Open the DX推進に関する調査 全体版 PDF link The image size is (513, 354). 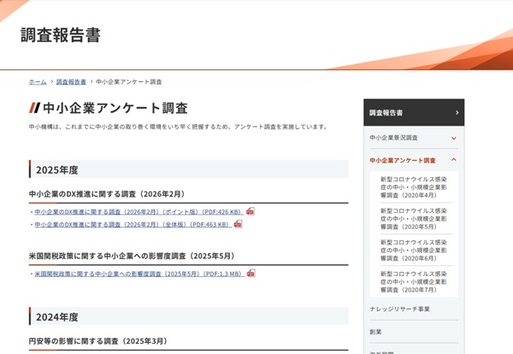click(132, 224)
